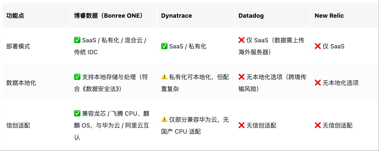The width and height of the screenshot is (379, 151).
Task: Click the red X before 仅 SaaS(数据需上传海外服务器)
Action: tap(241, 40)
